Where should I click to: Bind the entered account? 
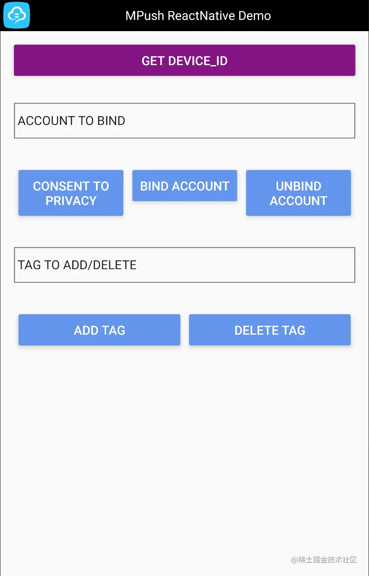184,186
